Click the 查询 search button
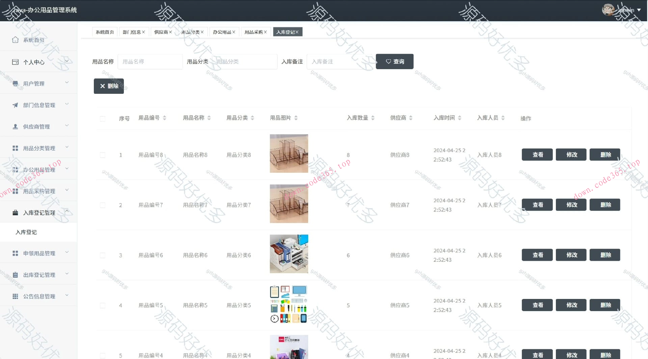This screenshot has width=648, height=359. [394, 61]
